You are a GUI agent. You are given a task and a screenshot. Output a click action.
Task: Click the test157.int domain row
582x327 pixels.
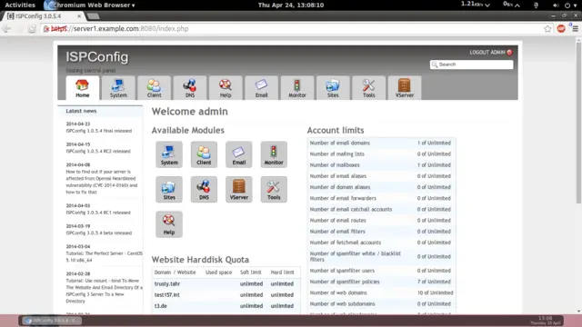[226, 294]
